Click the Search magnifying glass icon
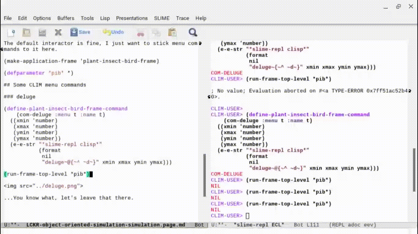This screenshot has height=234, width=418. pos(193,32)
